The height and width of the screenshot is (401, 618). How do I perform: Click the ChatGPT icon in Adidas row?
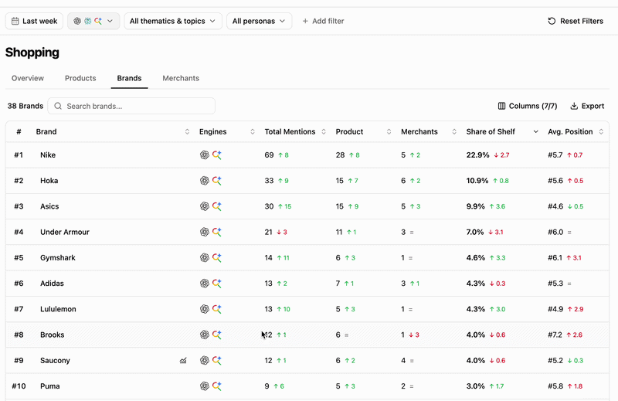(x=204, y=283)
